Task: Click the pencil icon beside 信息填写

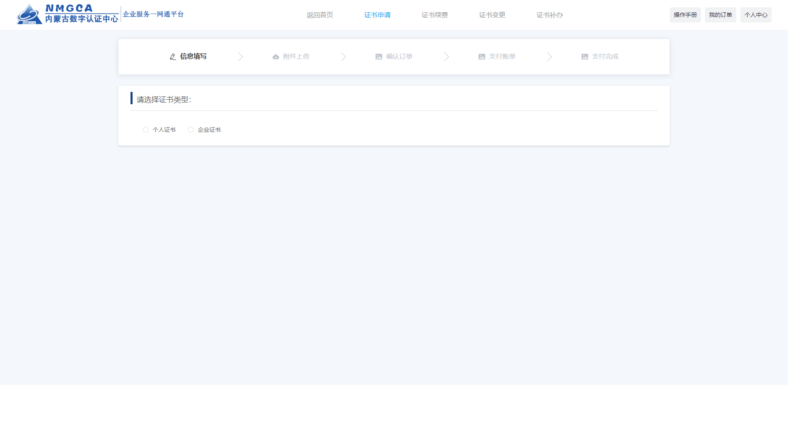Action: pyautogui.click(x=173, y=57)
